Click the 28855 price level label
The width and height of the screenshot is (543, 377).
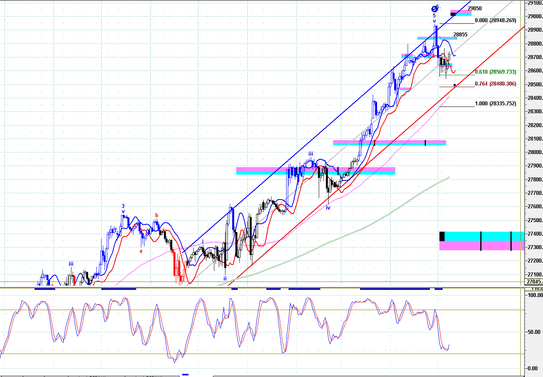pyautogui.click(x=460, y=35)
